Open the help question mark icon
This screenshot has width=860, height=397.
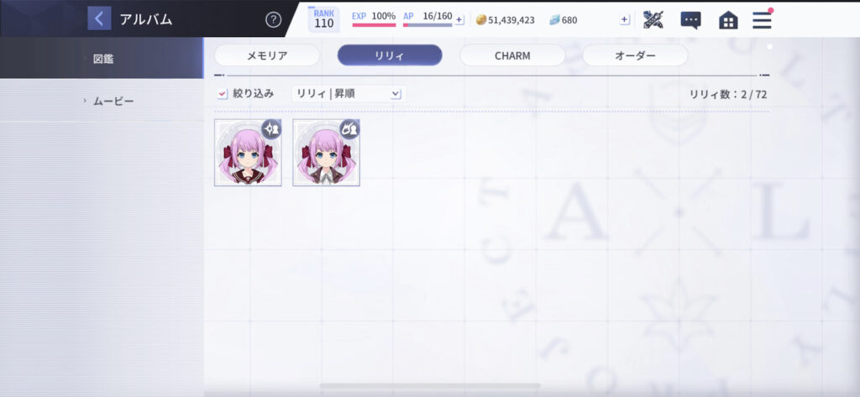click(x=273, y=20)
